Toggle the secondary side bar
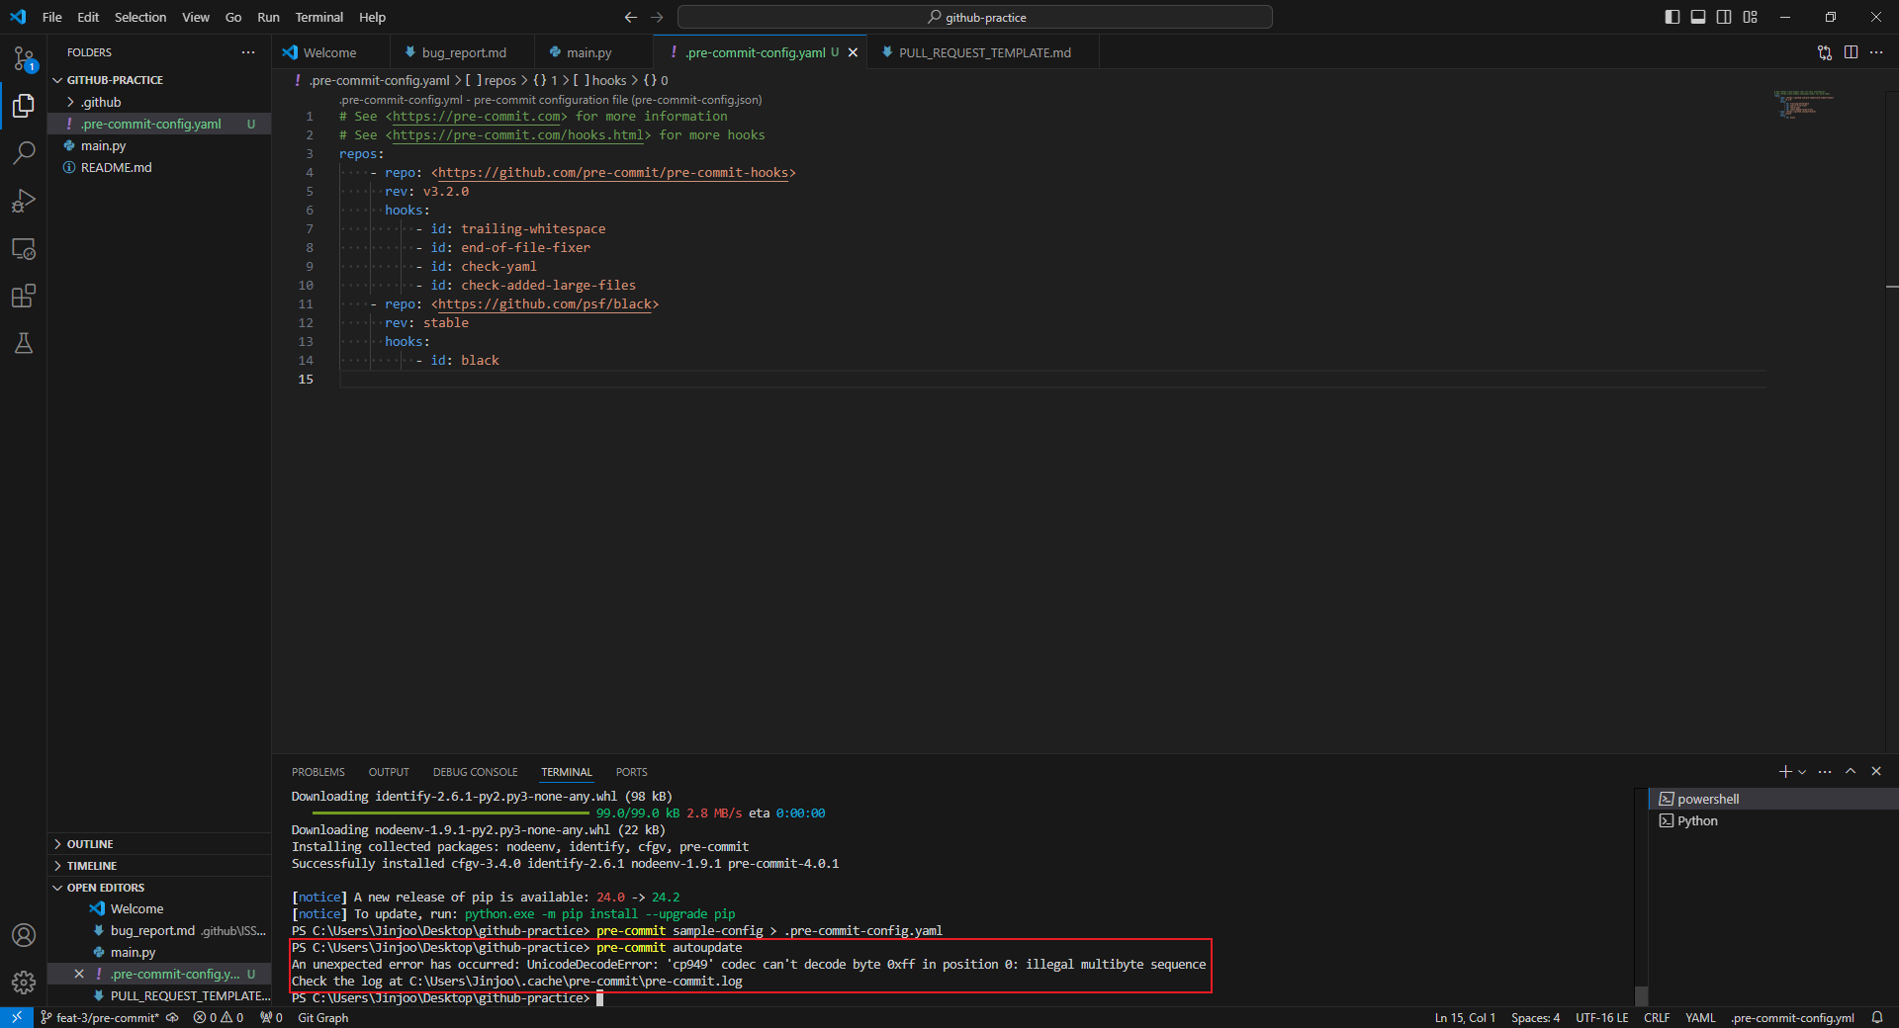The image size is (1899, 1028). 1724,17
